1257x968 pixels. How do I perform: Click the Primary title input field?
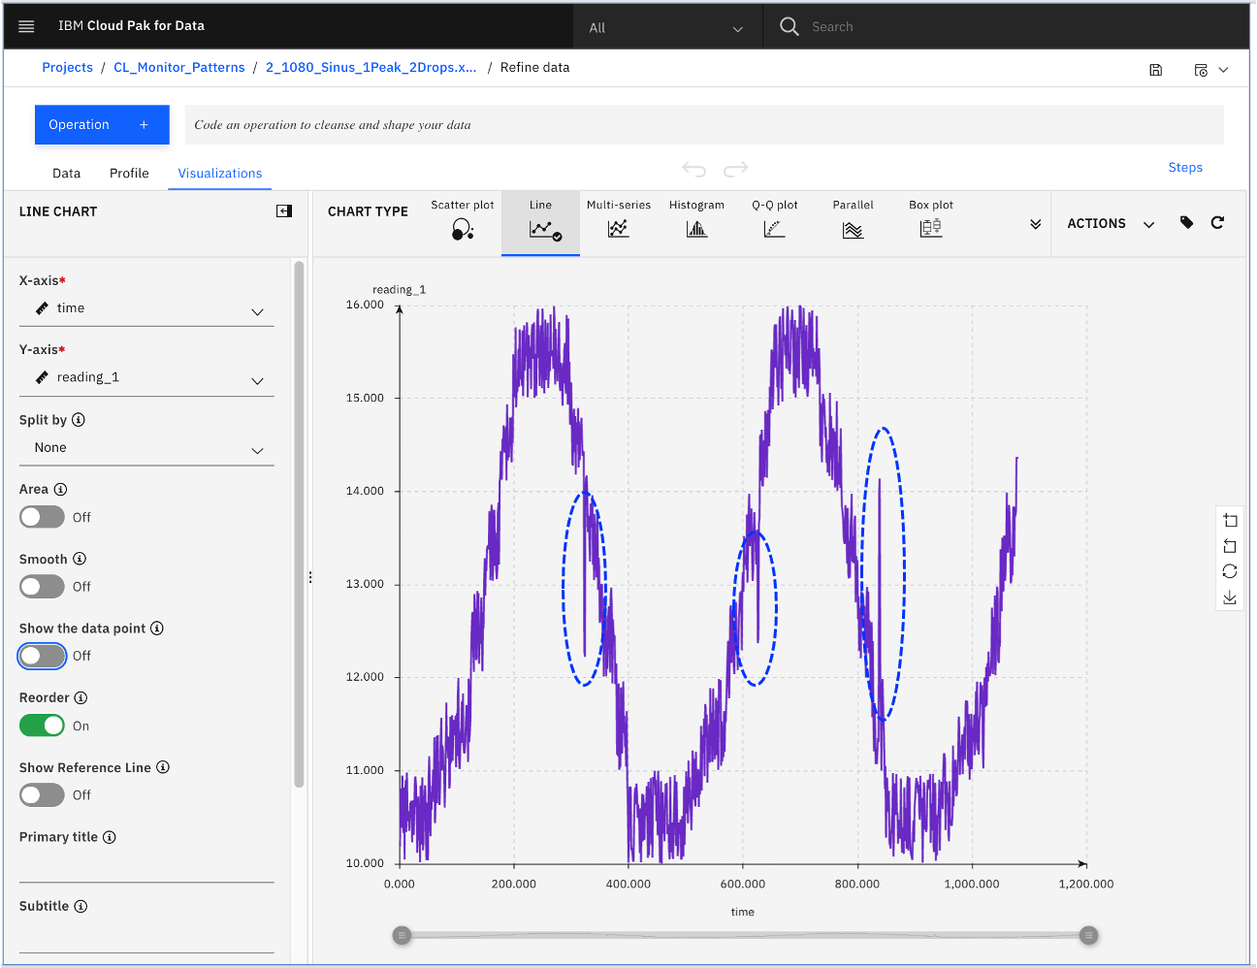146,866
